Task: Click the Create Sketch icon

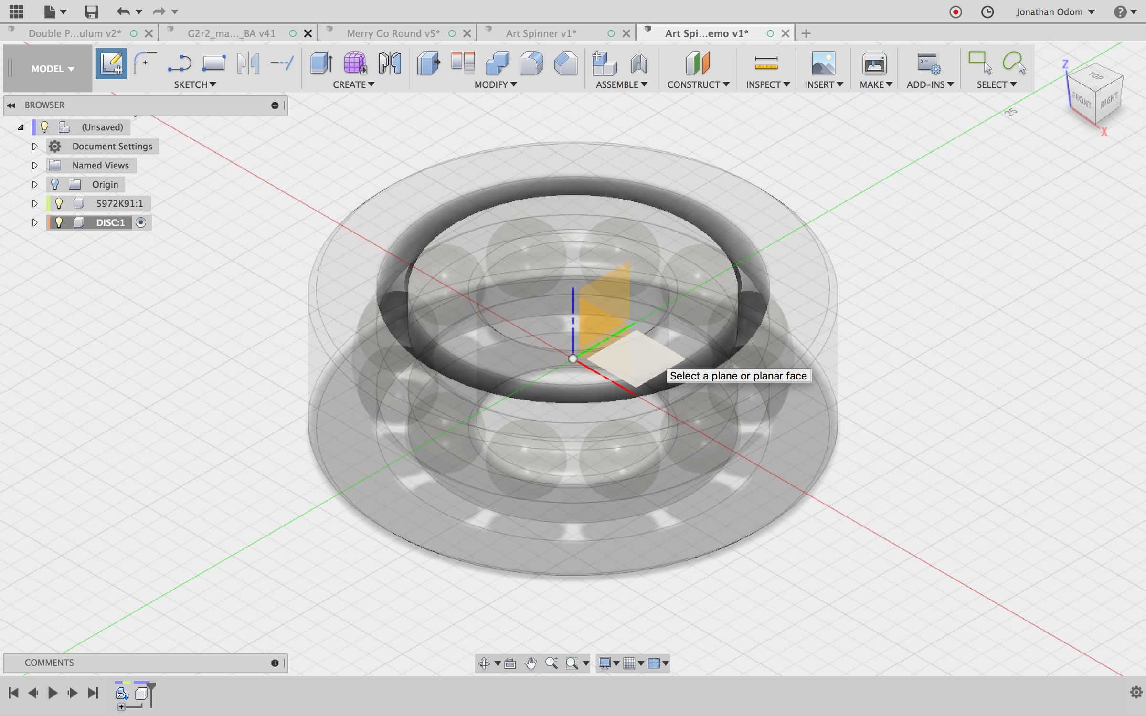Action: pyautogui.click(x=111, y=63)
